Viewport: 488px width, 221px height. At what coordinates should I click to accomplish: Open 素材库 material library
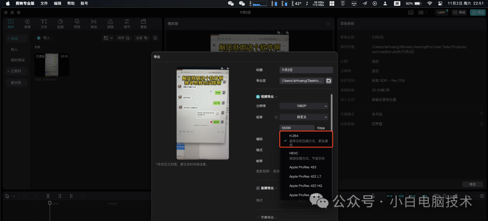coord(16,83)
